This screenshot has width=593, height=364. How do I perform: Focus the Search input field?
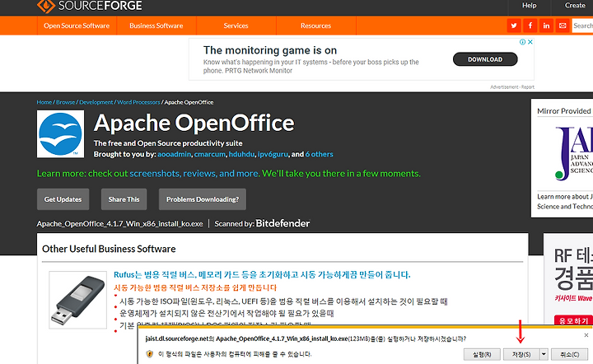(582, 26)
